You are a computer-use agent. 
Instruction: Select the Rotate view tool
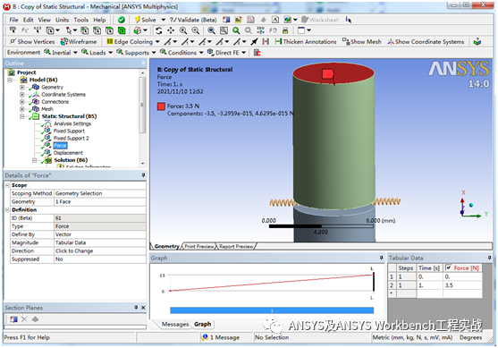click(x=158, y=30)
